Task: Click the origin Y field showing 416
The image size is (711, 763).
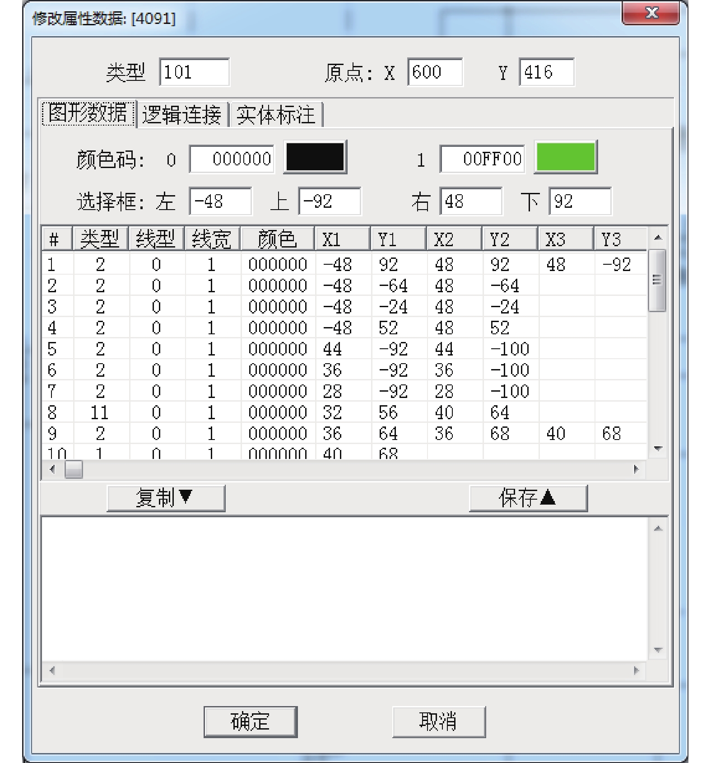Action: [546, 72]
